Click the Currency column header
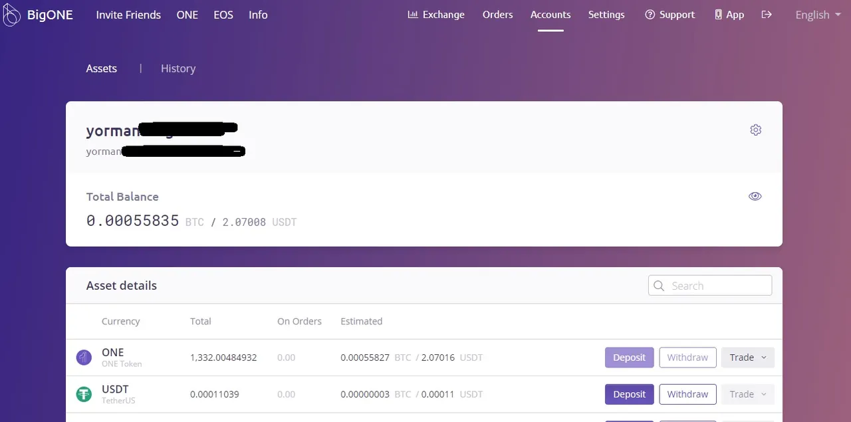The height and width of the screenshot is (422, 851). point(120,321)
